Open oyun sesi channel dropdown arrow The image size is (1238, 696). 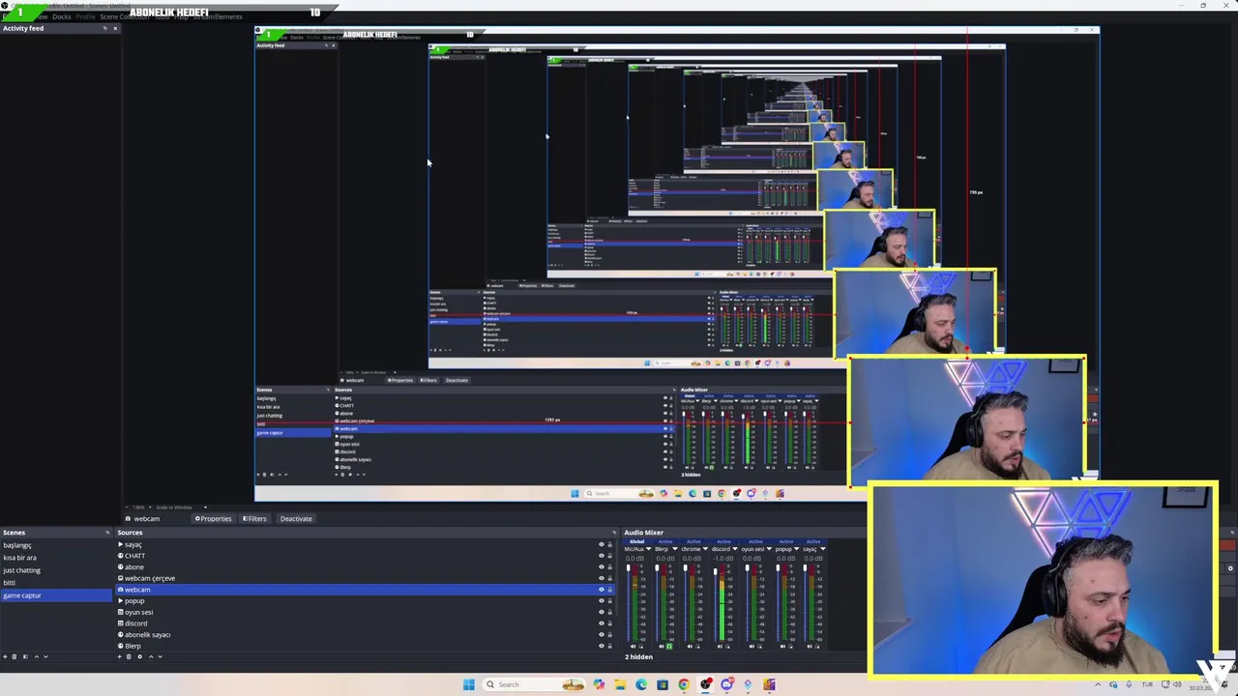click(769, 549)
